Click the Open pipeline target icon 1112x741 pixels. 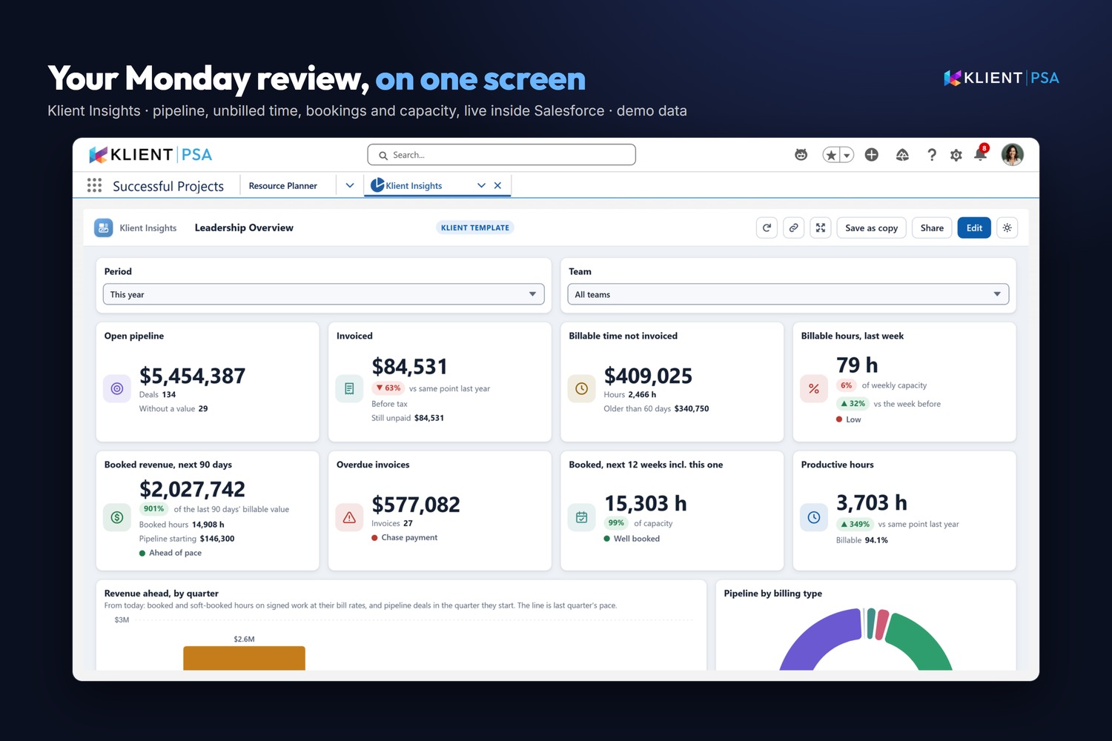pos(117,388)
